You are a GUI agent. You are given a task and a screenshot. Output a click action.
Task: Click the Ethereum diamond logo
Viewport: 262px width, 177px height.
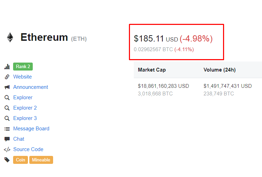tap(10, 37)
